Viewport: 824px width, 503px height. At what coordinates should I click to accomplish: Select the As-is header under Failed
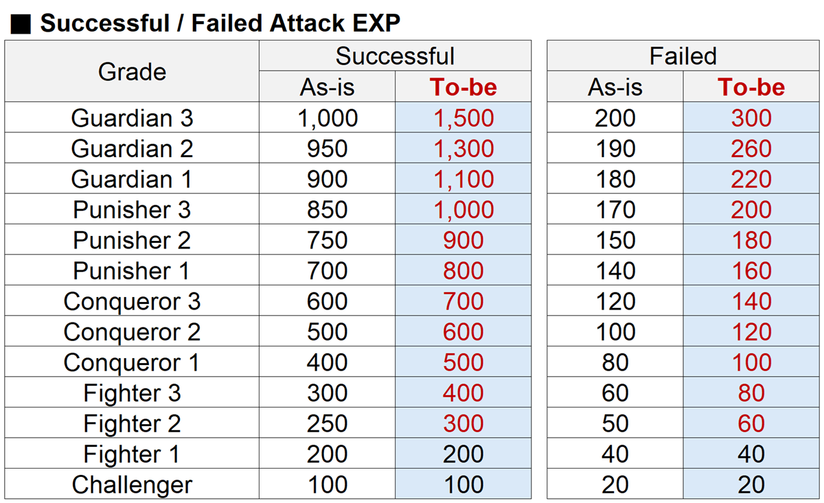coord(615,87)
